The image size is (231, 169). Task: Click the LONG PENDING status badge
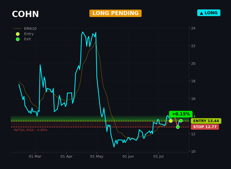pyautogui.click(x=115, y=13)
